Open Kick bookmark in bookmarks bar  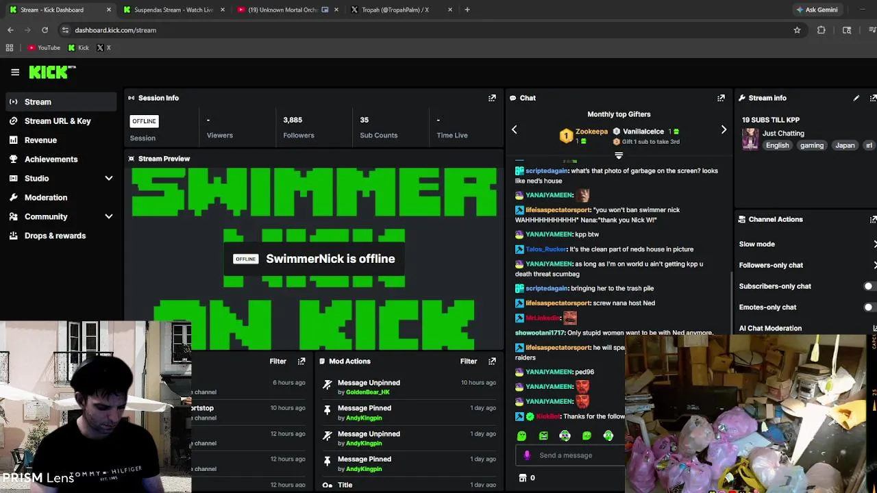tap(79, 48)
